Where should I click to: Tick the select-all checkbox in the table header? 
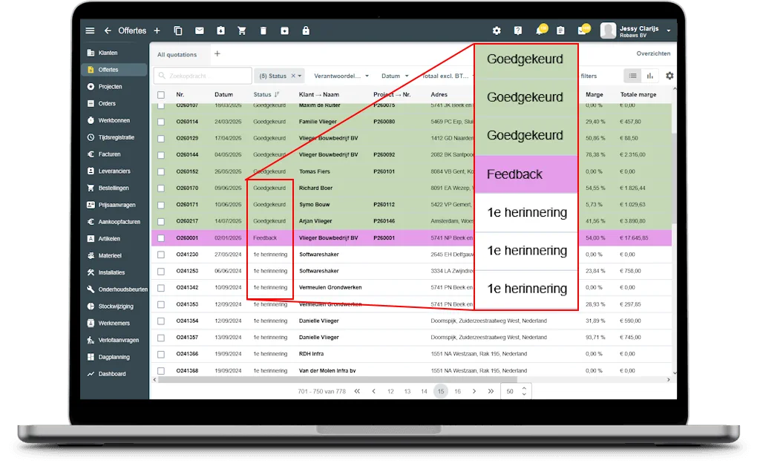(x=161, y=95)
